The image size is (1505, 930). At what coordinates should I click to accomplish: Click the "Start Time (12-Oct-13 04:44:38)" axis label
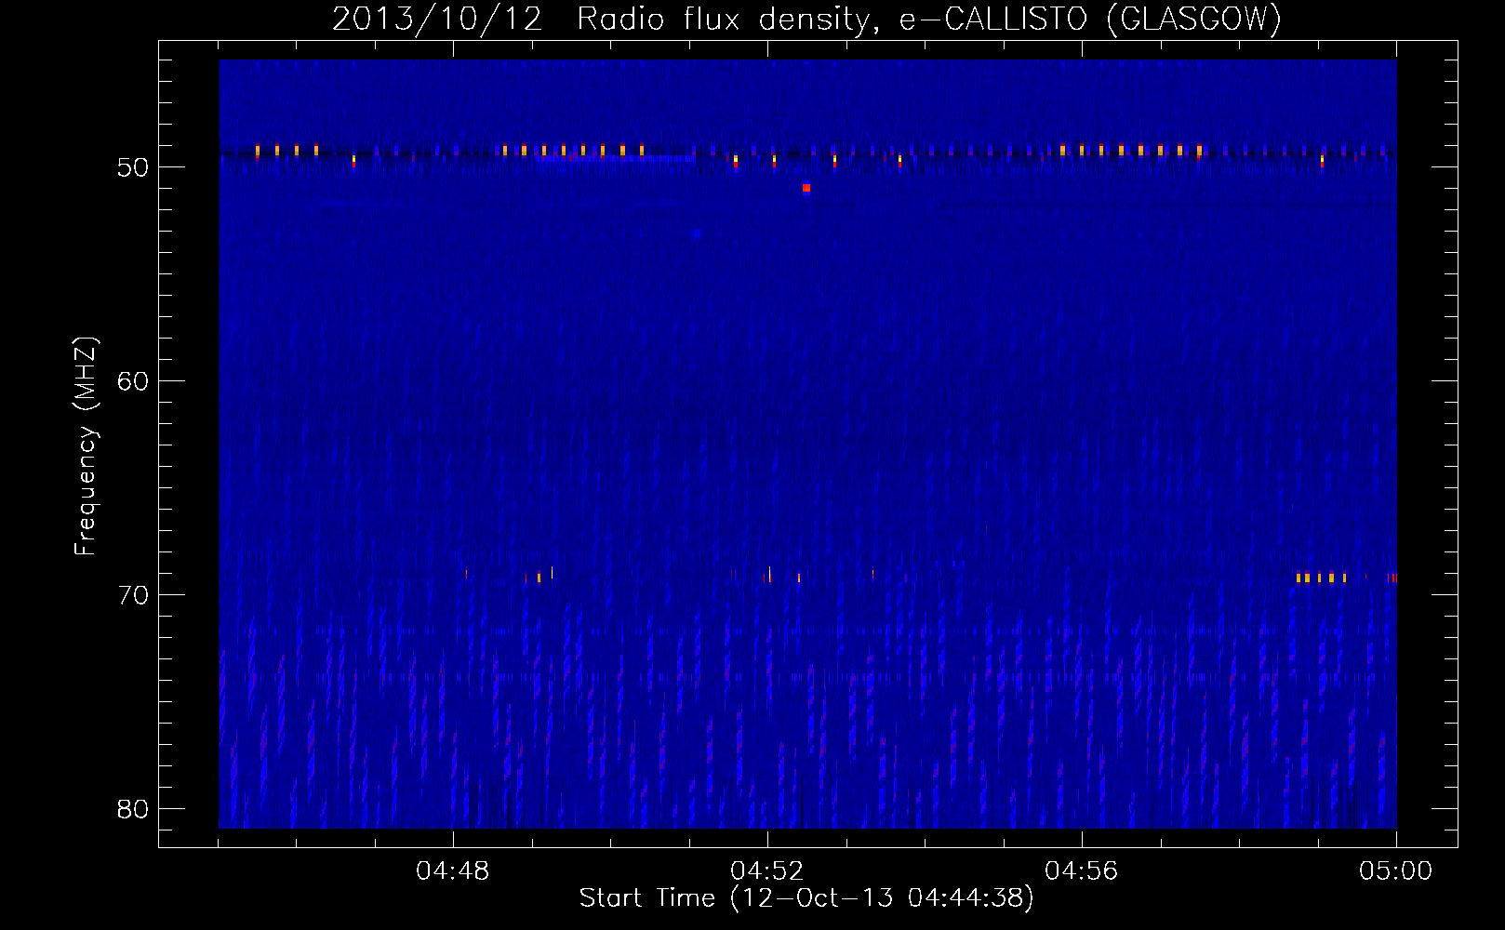806,898
